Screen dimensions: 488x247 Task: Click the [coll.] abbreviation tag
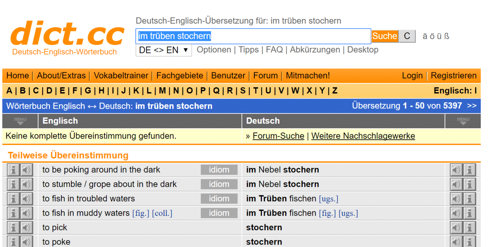tap(162, 214)
